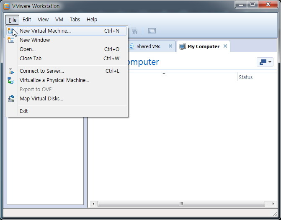The width and height of the screenshot is (281, 220).
Task: Open the Tabs menu
Action: click(75, 20)
